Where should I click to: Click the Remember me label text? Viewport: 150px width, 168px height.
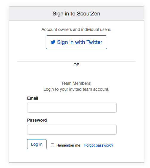pyautogui.click(x=68, y=145)
